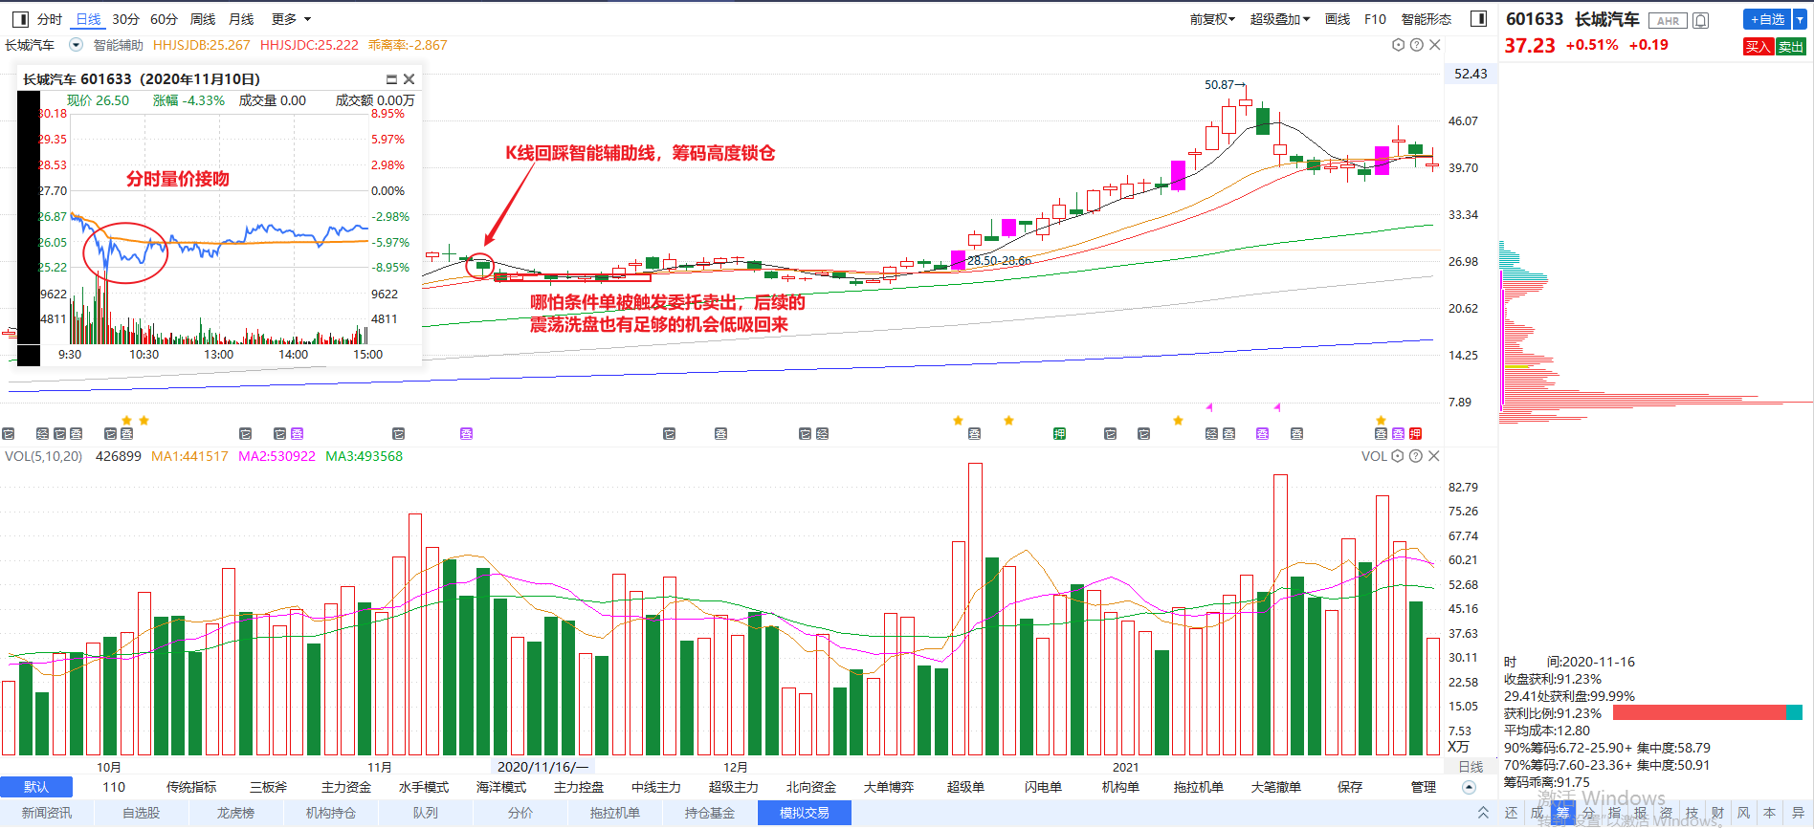Viewport: 1814px width, 829px height.
Task: Select the 主力控盘 indicator
Action: [x=579, y=787]
